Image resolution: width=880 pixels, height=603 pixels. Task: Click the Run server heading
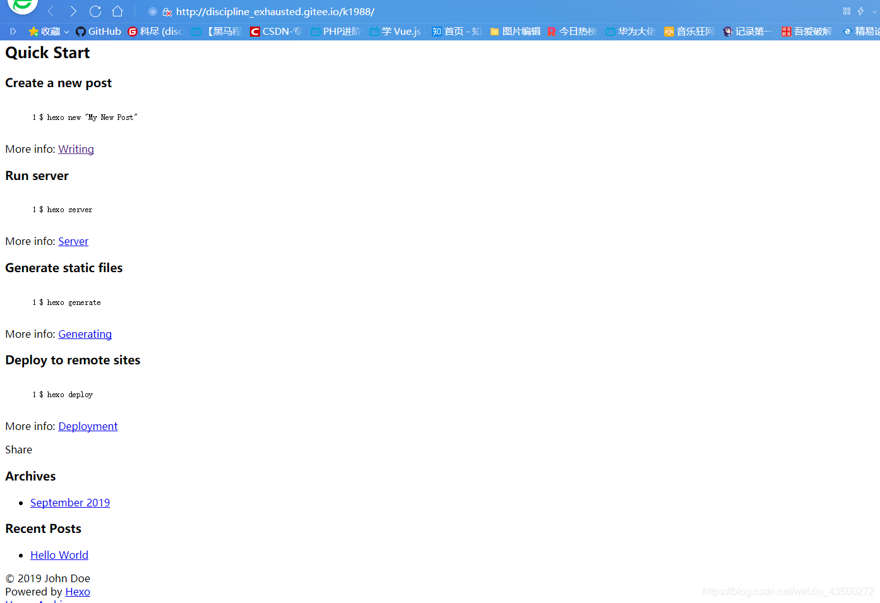coord(37,176)
